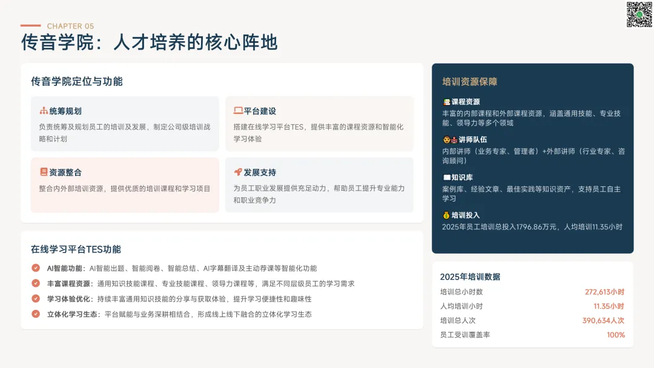
Task: Click the bold label 丰富课程资源
Action: [68, 284]
